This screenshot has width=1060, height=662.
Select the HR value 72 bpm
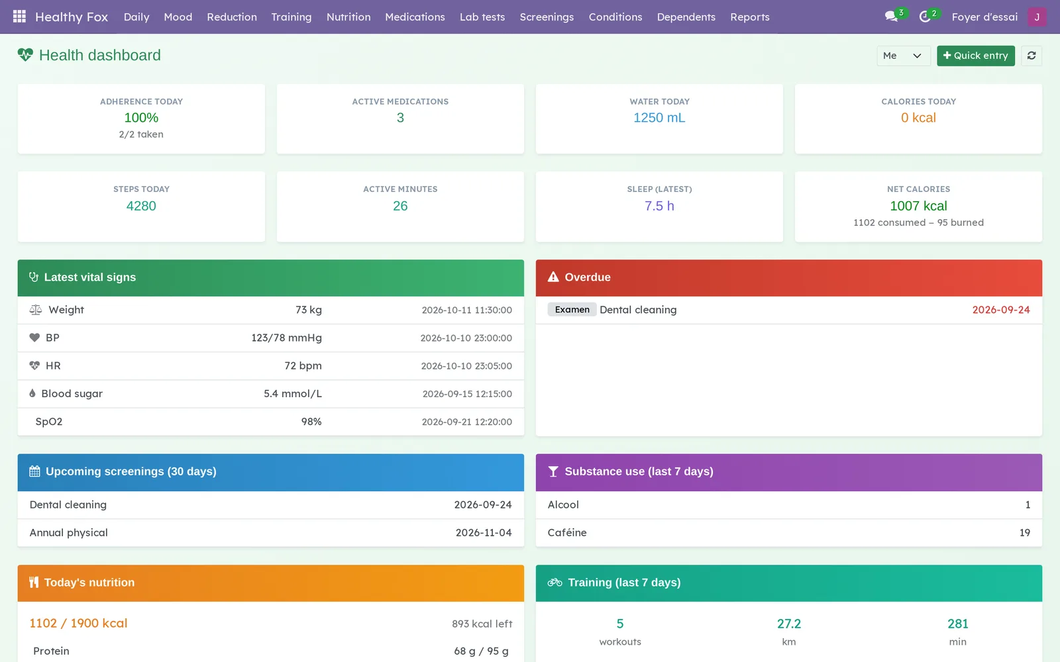tap(303, 365)
